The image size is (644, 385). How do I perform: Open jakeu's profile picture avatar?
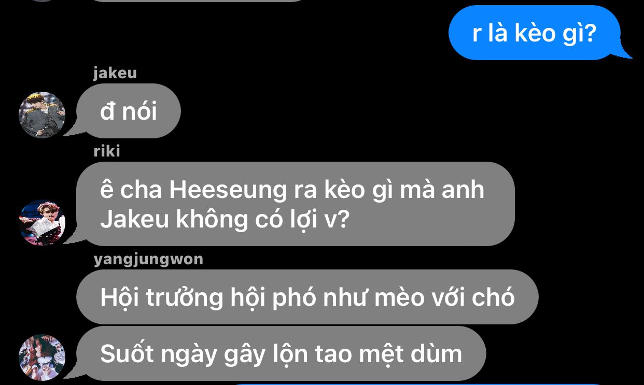tap(42, 115)
